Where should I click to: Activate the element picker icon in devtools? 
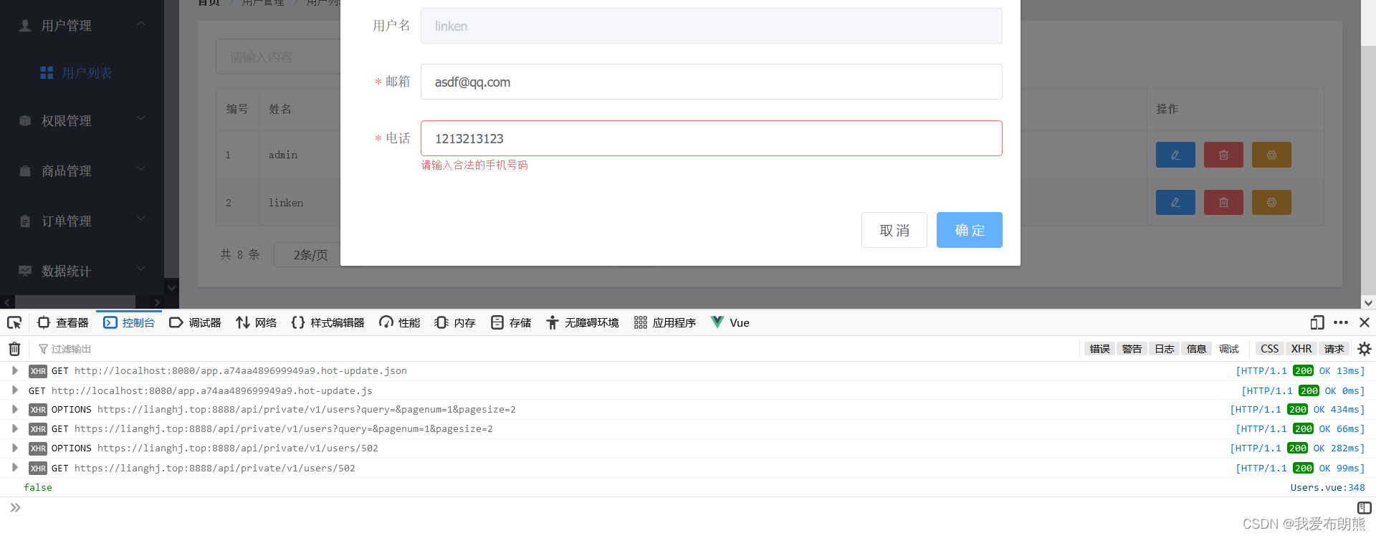(x=14, y=322)
